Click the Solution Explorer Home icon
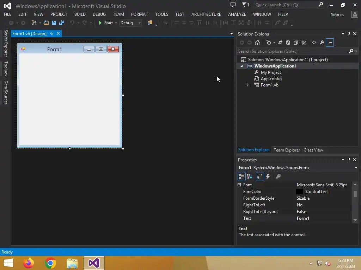Screen dimensions: 361x270 pos(257,43)
